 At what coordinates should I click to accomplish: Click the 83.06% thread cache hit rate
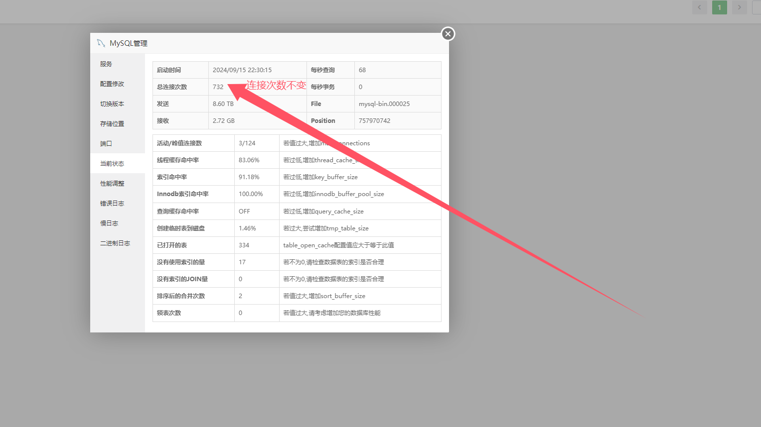249,160
